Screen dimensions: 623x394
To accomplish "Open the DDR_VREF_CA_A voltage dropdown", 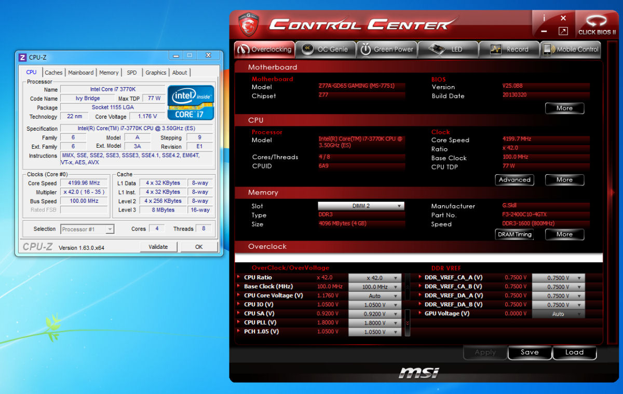I will point(559,278).
